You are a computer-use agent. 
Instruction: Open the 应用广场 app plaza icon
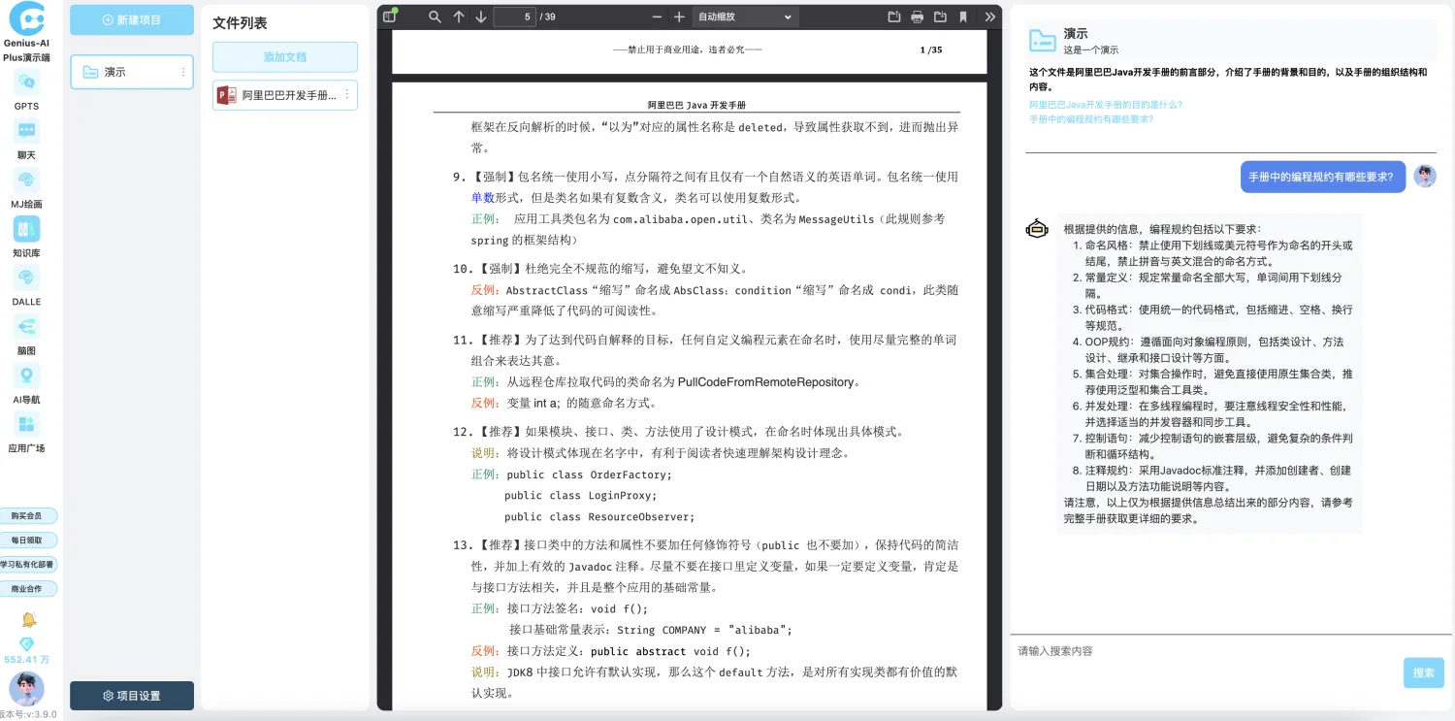[26, 424]
